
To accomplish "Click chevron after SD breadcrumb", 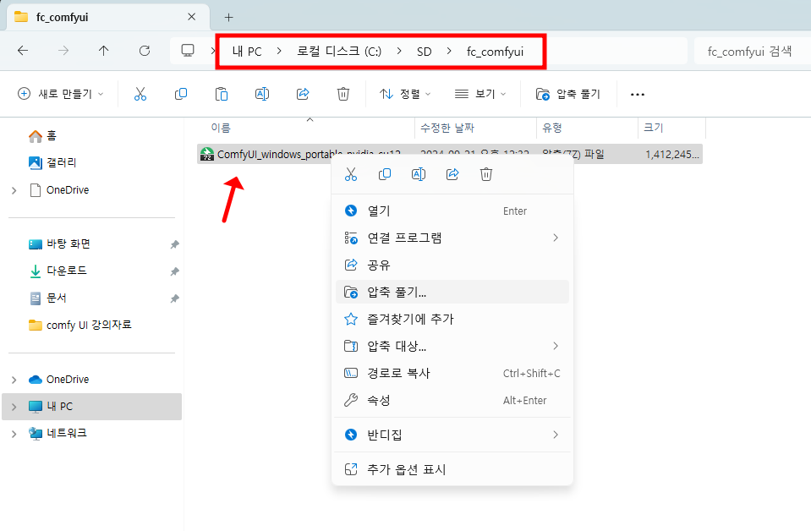I will pyautogui.click(x=449, y=52).
